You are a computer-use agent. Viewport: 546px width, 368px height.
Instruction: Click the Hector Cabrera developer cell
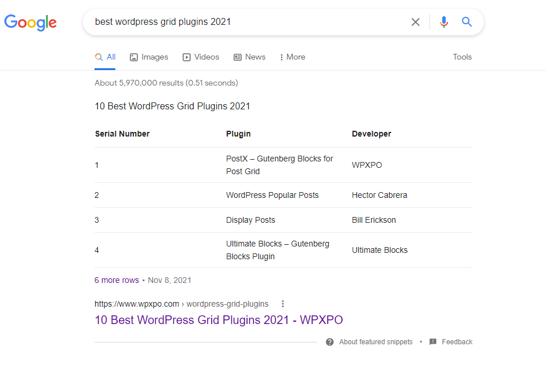point(379,196)
